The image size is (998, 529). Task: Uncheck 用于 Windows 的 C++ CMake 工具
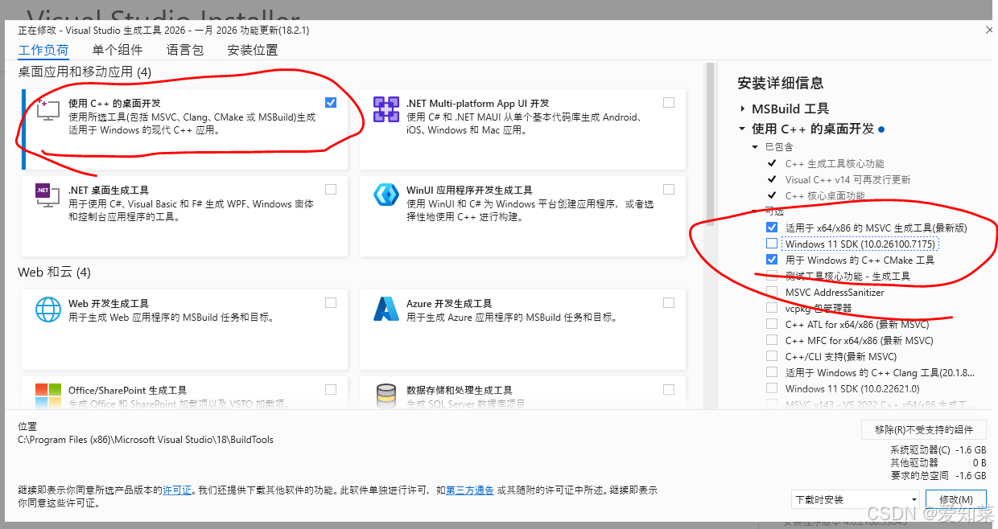click(x=772, y=260)
